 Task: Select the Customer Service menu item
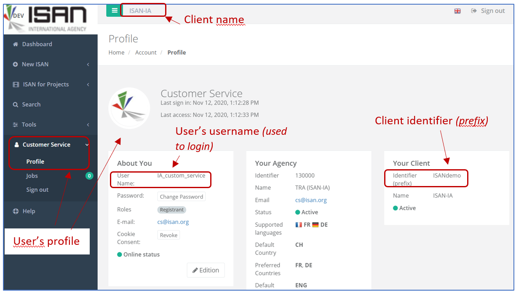click(46, 145)
